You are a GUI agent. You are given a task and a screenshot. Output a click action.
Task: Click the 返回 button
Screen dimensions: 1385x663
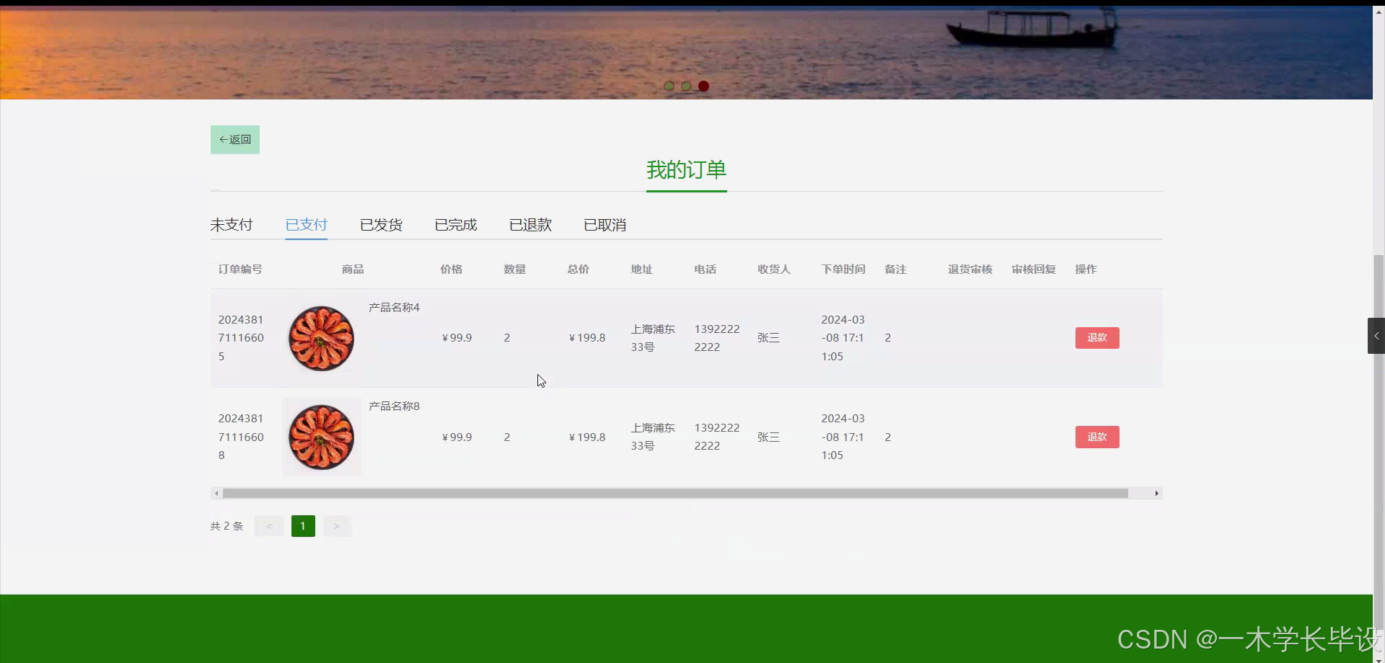click(x=234, y=139)
